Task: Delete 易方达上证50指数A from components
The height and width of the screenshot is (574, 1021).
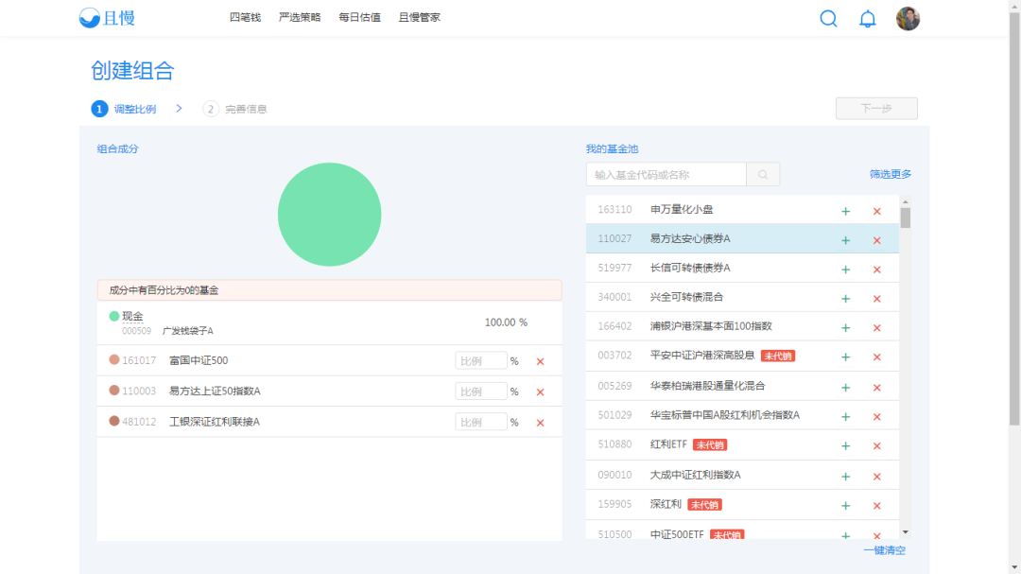Action: coord(540,392)
